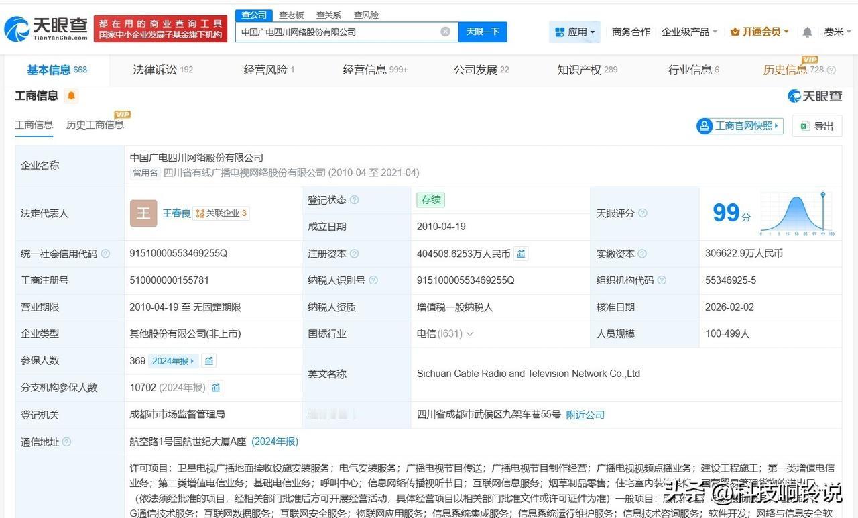Click the help icon next to 历史信息 728
858x518 pixels.
tap(832, 70)
